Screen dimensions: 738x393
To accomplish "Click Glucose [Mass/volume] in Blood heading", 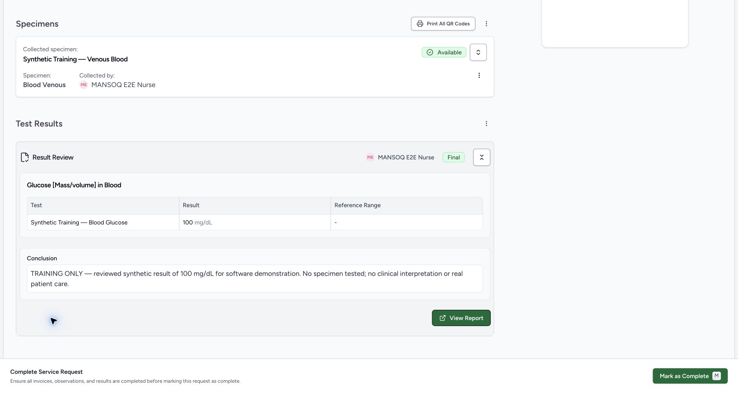I will (x=74, y=185).
